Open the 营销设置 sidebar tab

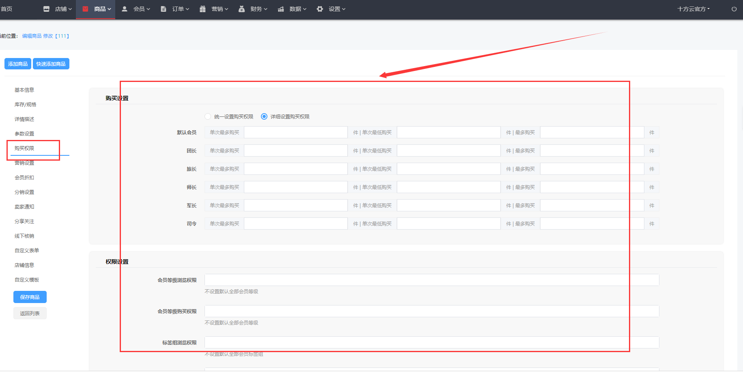[x=24, y=163]
